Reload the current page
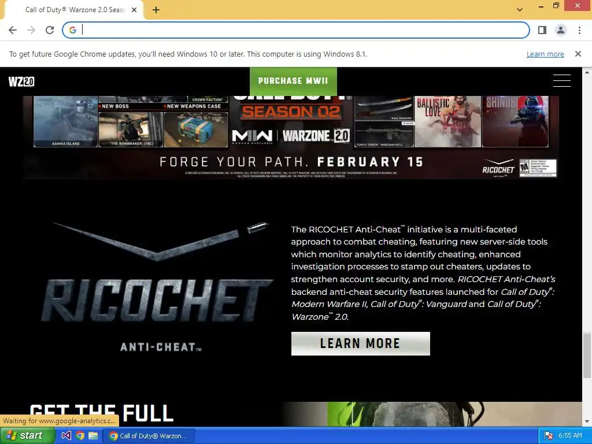Image resolution: width=592 pixels, height=444 pixels. click(x=50, y=30)
